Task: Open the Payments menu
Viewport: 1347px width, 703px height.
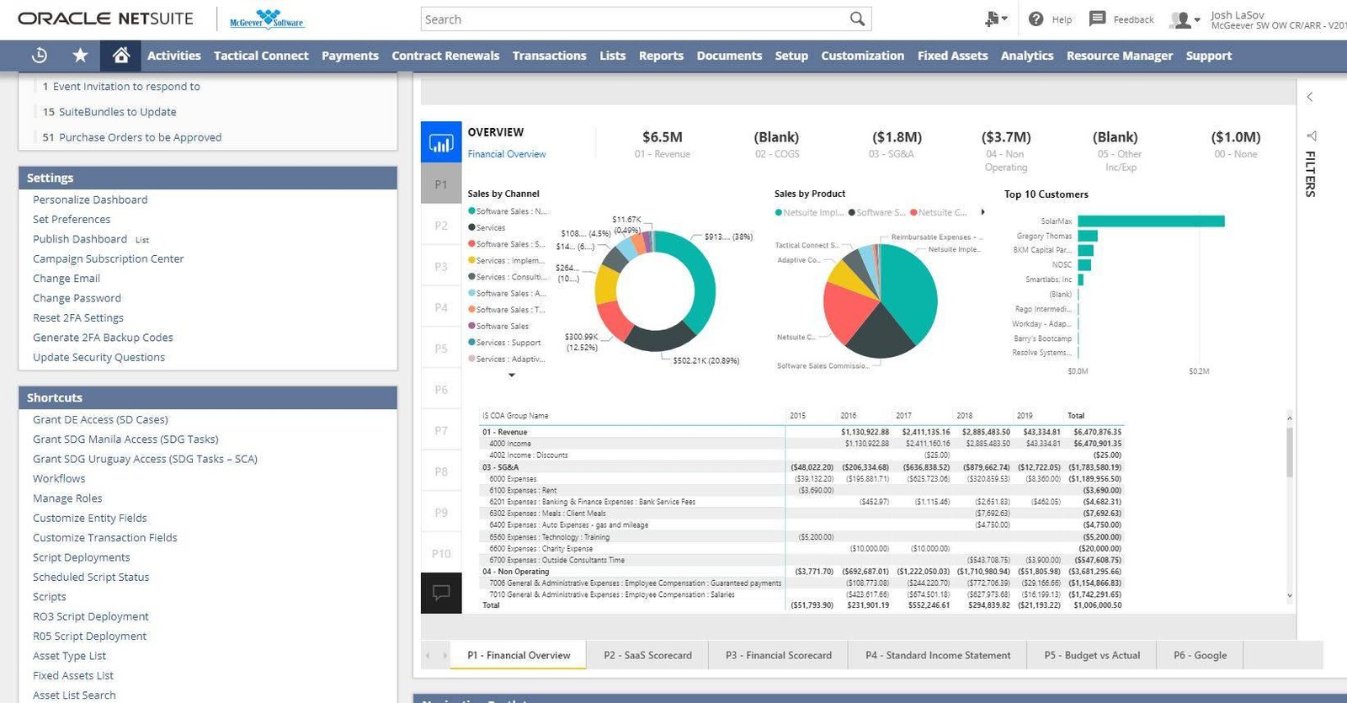Action: tap(350, 56)
